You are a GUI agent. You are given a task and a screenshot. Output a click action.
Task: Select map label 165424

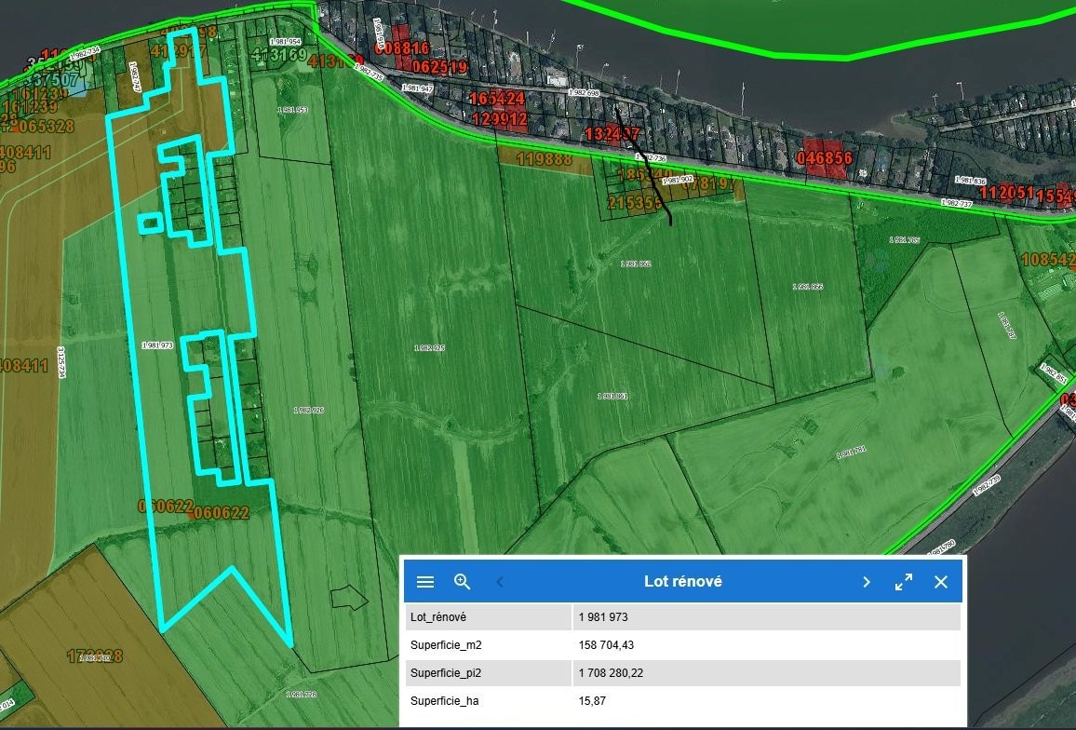pyautogui.click(x=496, y=99)
